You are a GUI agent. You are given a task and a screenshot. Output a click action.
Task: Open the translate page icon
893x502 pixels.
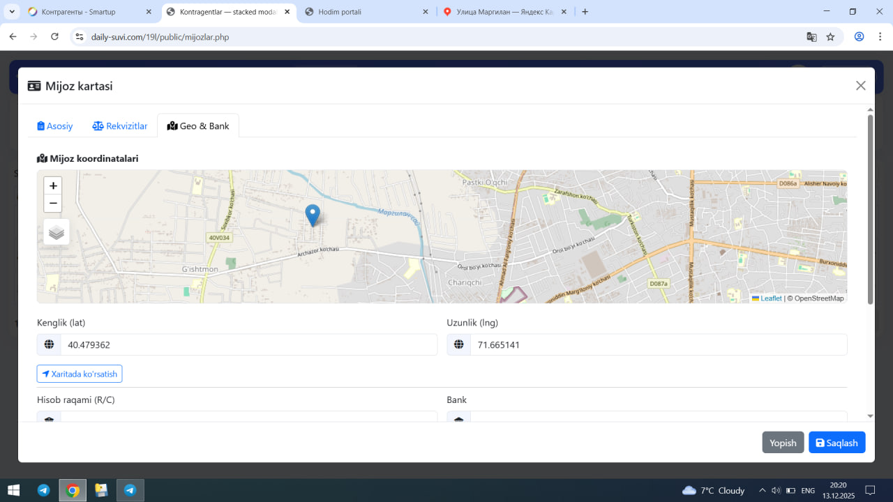[811, 37]
